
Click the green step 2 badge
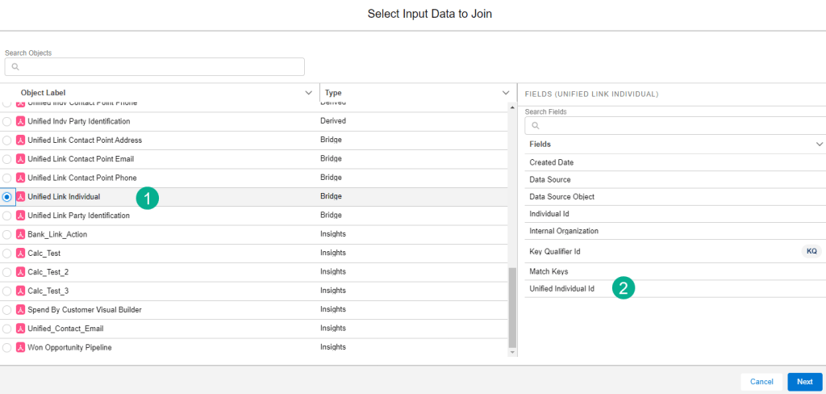[x=623, y=288]
